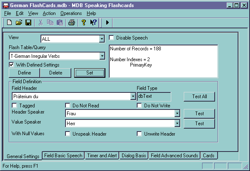The image size is (250, 171).
Task: Open the Operations menu
Action: click(71, 13)
